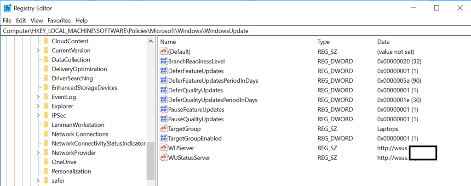The height and width of the screenshot is (186, 471).
Task: Expand the IPSec tree node
Action: tap(38, 115)
